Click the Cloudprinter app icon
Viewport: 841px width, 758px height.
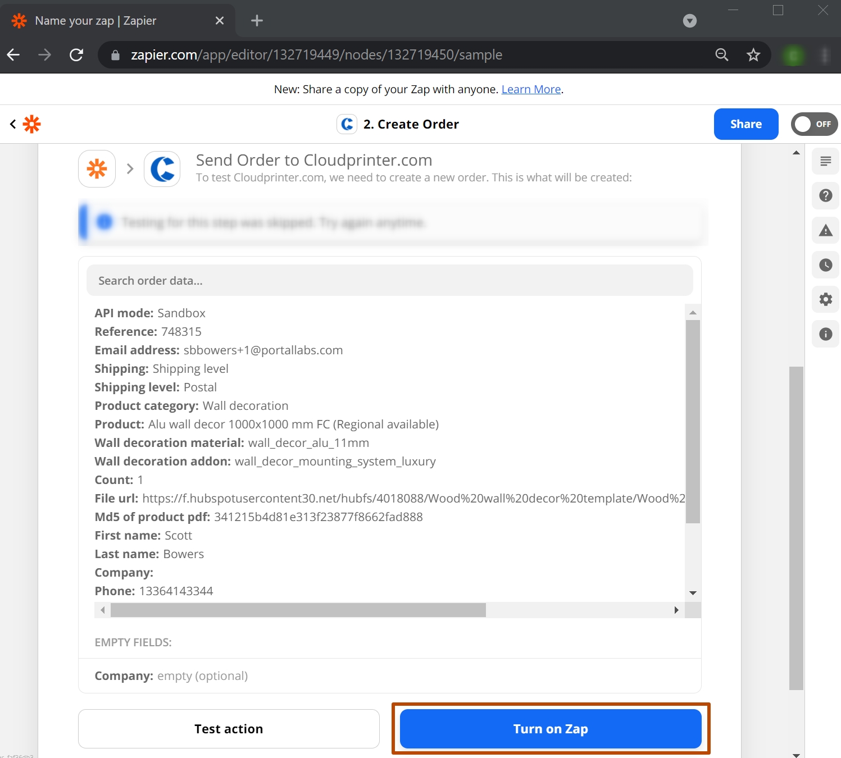click(162, 168)
